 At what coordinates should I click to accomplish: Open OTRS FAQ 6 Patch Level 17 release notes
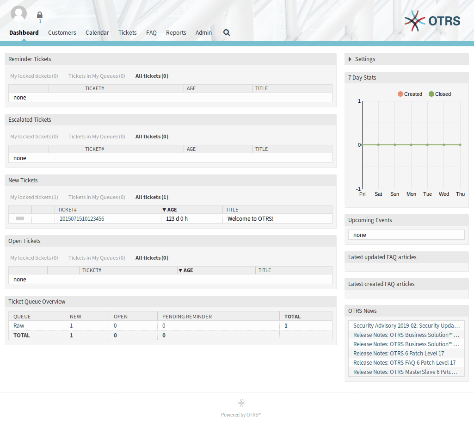[x=404, y=363]
